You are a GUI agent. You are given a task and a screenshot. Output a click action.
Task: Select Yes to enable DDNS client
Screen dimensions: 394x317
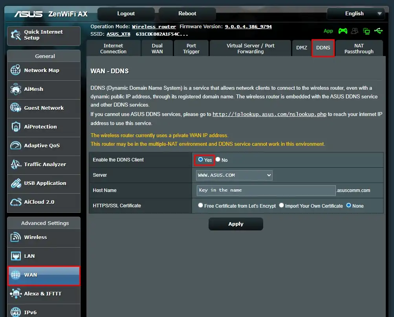(x=201, y=160)
